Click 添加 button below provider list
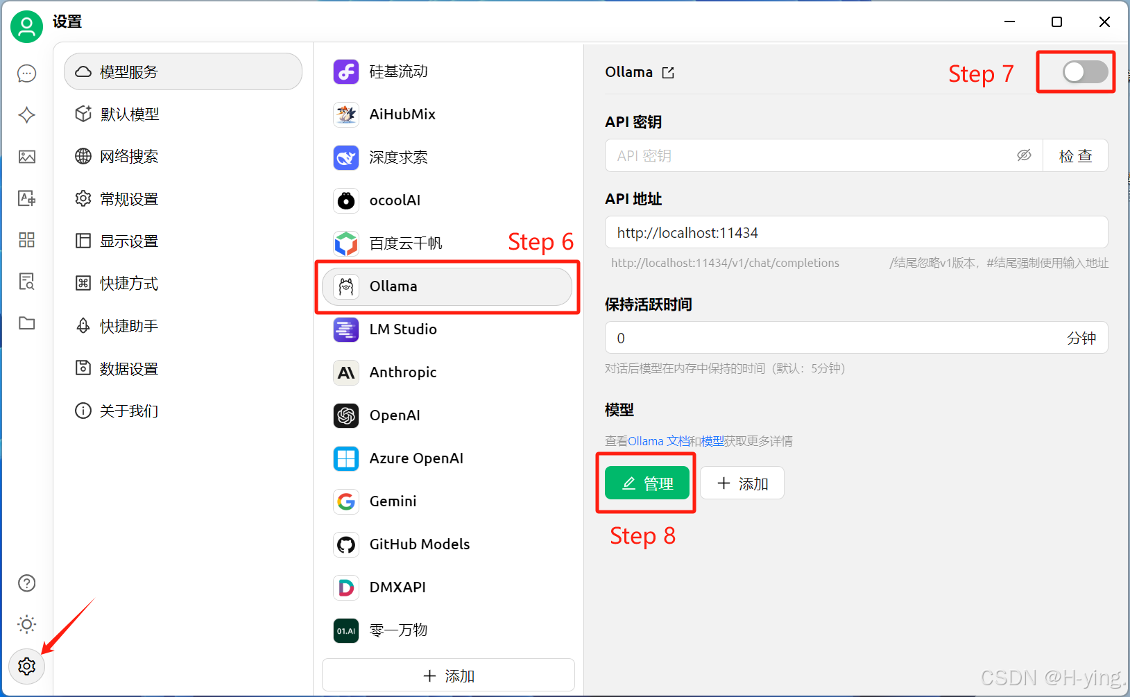The width and height of the screenshot is (1130, 697). pyautogui.click(x=448, y=676)
